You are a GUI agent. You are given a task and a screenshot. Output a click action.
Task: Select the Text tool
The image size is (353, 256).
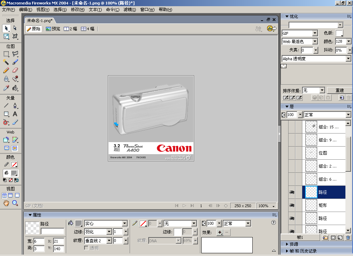click(15, 114)
